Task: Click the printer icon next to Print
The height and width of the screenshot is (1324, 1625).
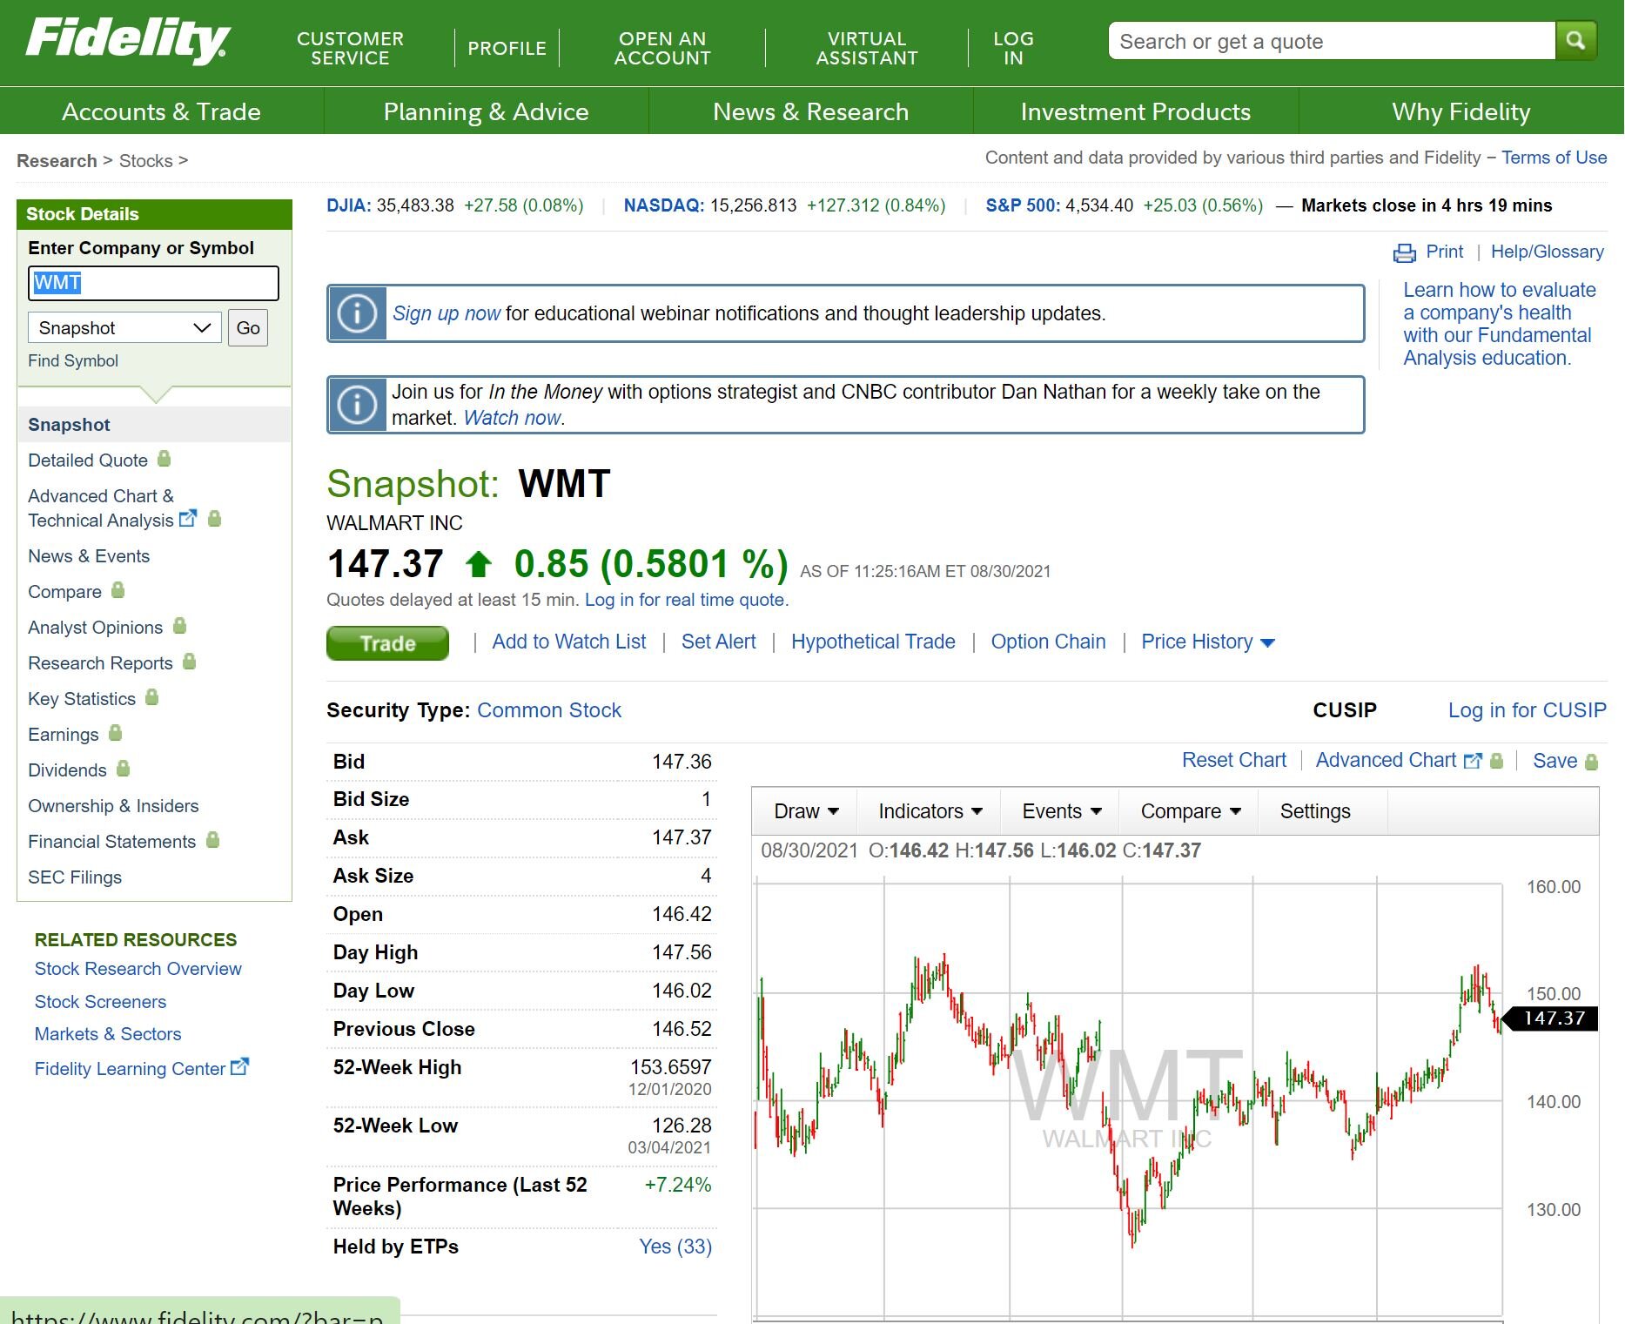Action: point(1404,252)
